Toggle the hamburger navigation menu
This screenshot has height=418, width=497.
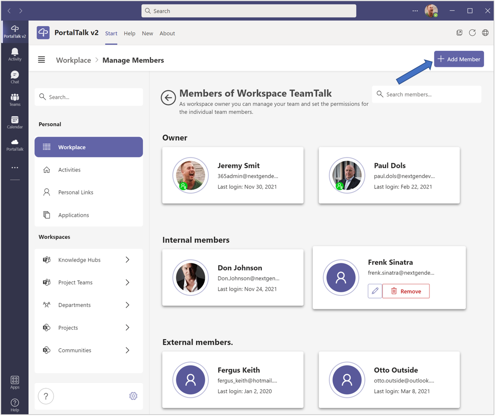coord(41,60)
